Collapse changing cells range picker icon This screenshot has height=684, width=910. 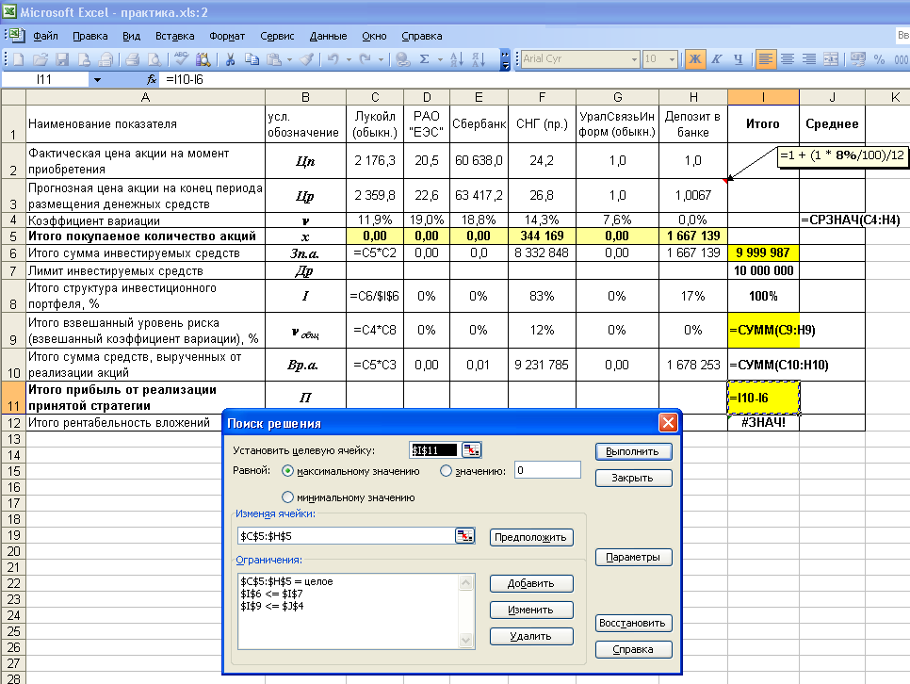point(464,535)
